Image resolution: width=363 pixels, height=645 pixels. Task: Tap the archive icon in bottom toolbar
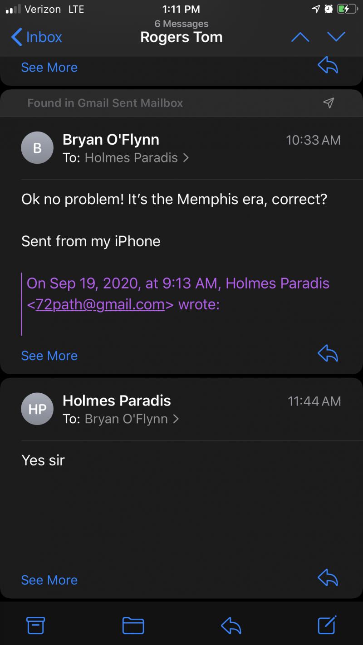pos(35,625)
